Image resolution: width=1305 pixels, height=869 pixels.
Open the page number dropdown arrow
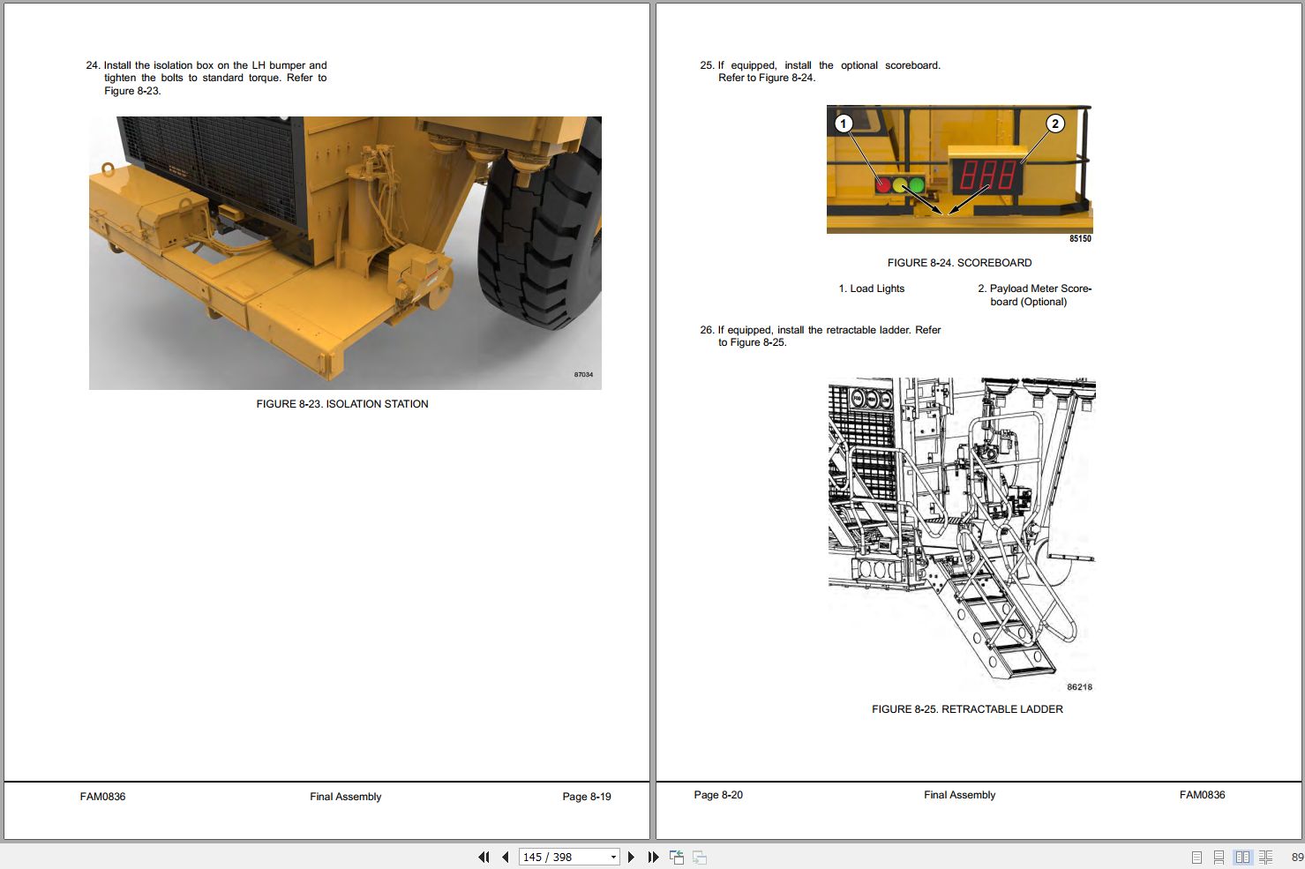(613, 857)
